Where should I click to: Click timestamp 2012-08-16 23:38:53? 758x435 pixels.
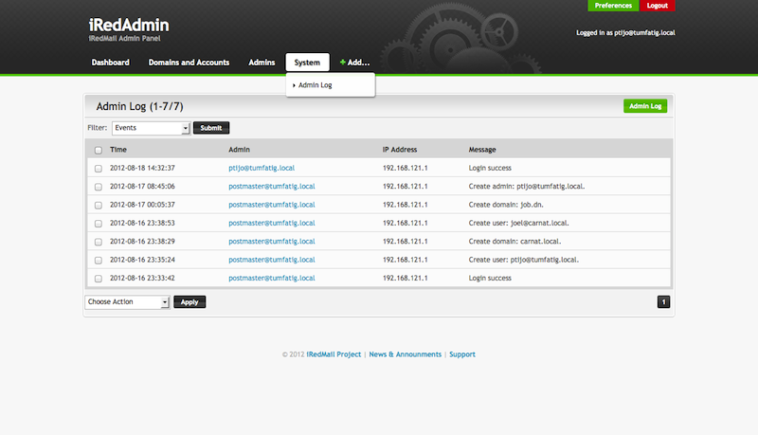[x=143, y=224]
